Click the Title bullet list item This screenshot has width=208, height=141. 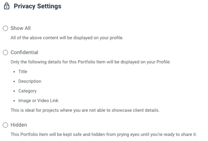pyautogui.click(x=23, y=72)
